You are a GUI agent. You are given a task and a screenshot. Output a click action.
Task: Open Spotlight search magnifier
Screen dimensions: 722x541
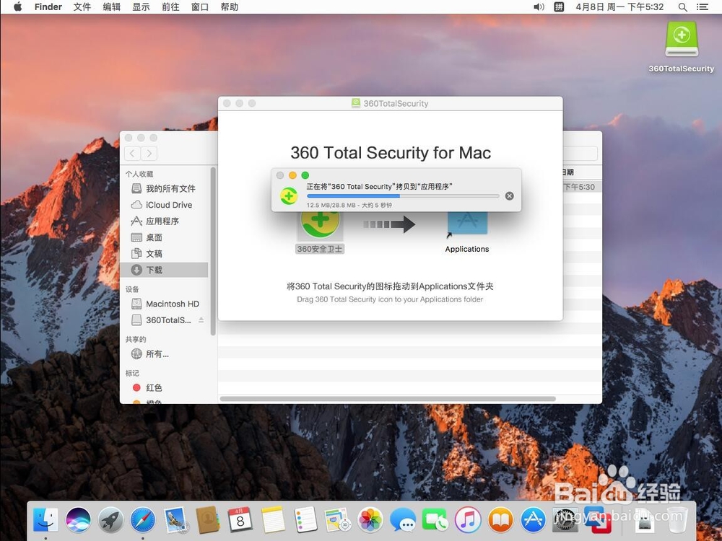(x=682, y=7)
